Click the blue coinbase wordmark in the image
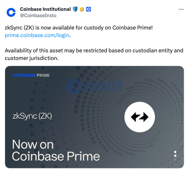The height and width of the screenshot is (173, 189). 24,75
